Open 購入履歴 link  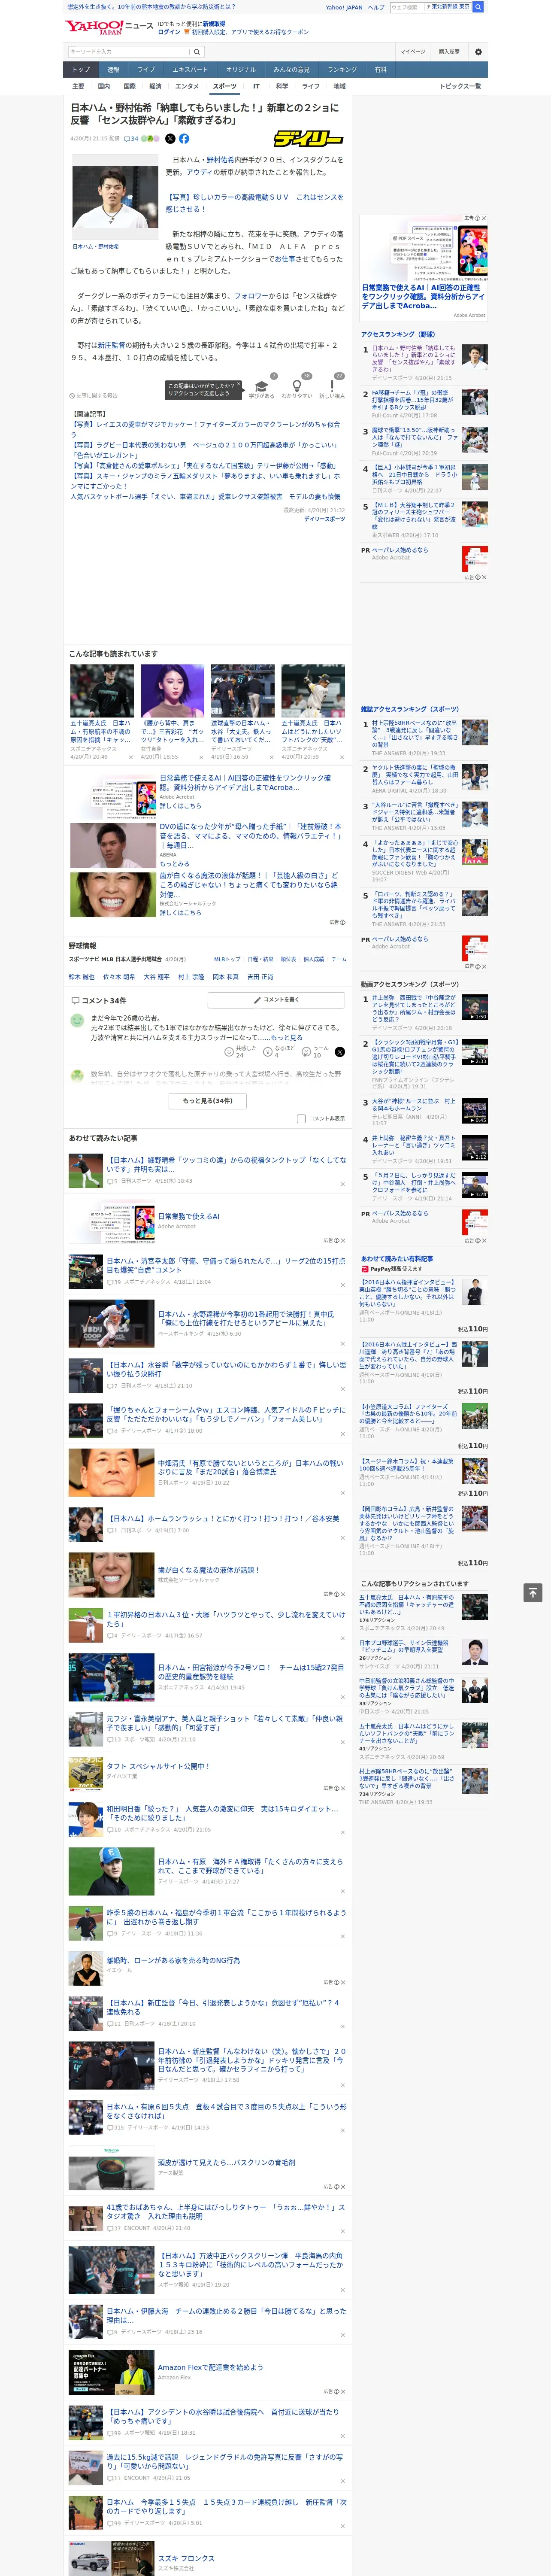coord(449,52)
